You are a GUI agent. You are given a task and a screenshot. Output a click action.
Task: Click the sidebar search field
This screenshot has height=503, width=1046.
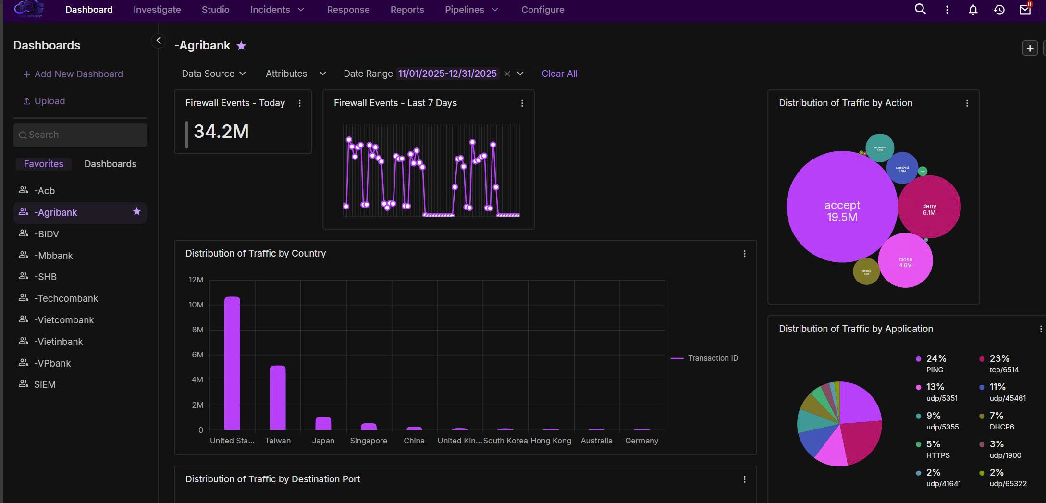[80, 135]
